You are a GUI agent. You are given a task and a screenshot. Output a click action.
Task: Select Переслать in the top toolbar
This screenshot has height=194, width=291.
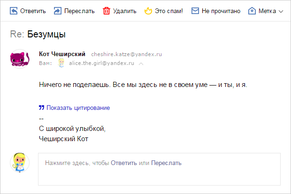point(79,11)
